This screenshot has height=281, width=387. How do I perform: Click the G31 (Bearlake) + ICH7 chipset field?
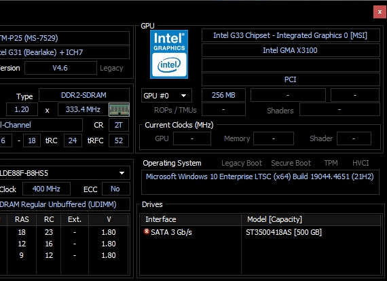coord(64,52)
